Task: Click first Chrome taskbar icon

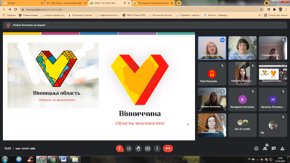Action: pos(41,159)
